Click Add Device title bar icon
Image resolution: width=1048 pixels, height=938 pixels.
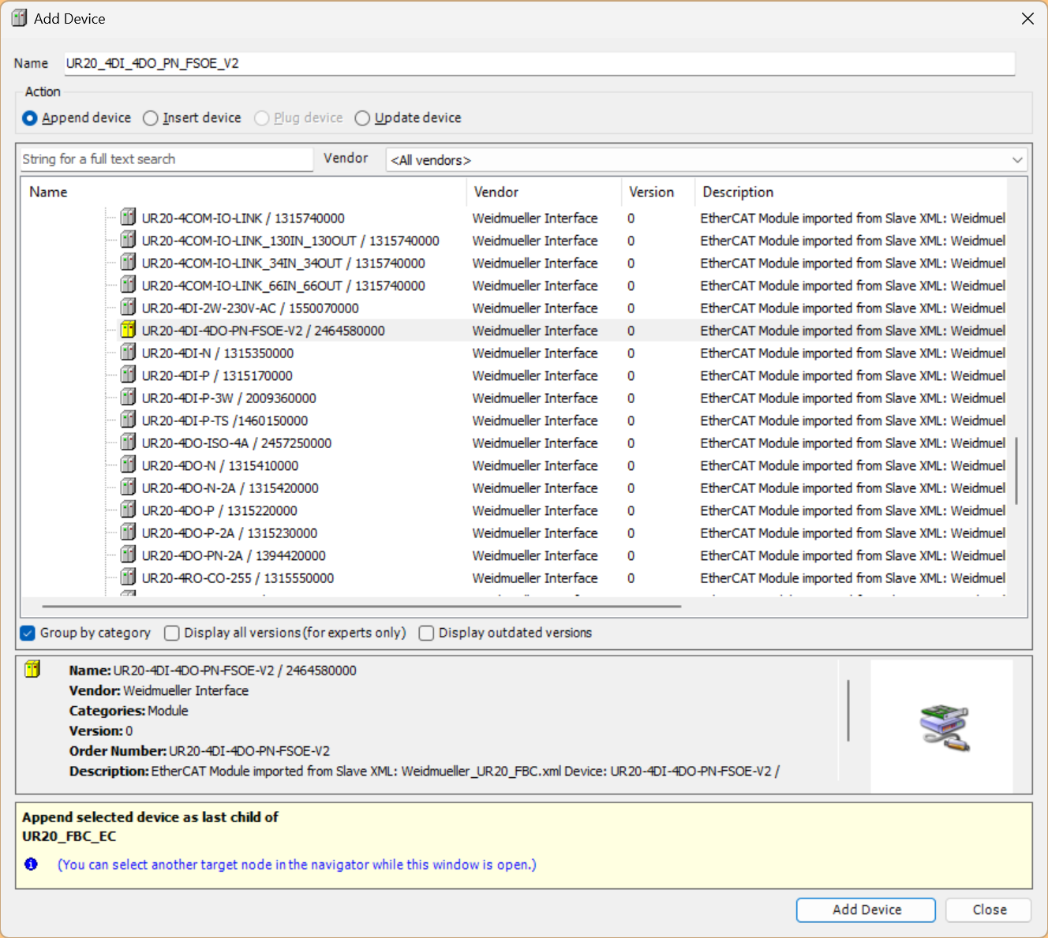tap(19, 18)
